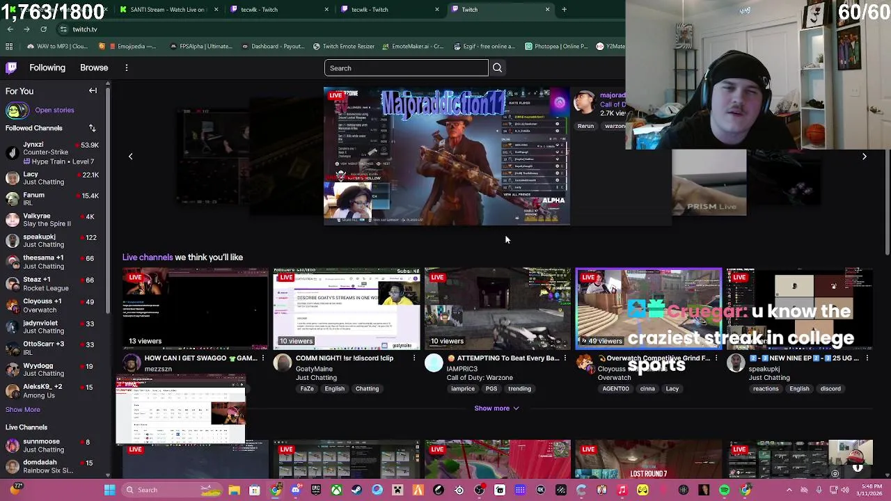
Task: Click the FaZe tag
Action: click(307, 389)
